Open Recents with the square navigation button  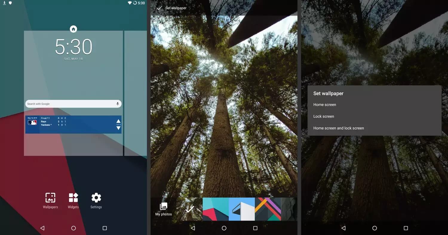pos(105,228)
